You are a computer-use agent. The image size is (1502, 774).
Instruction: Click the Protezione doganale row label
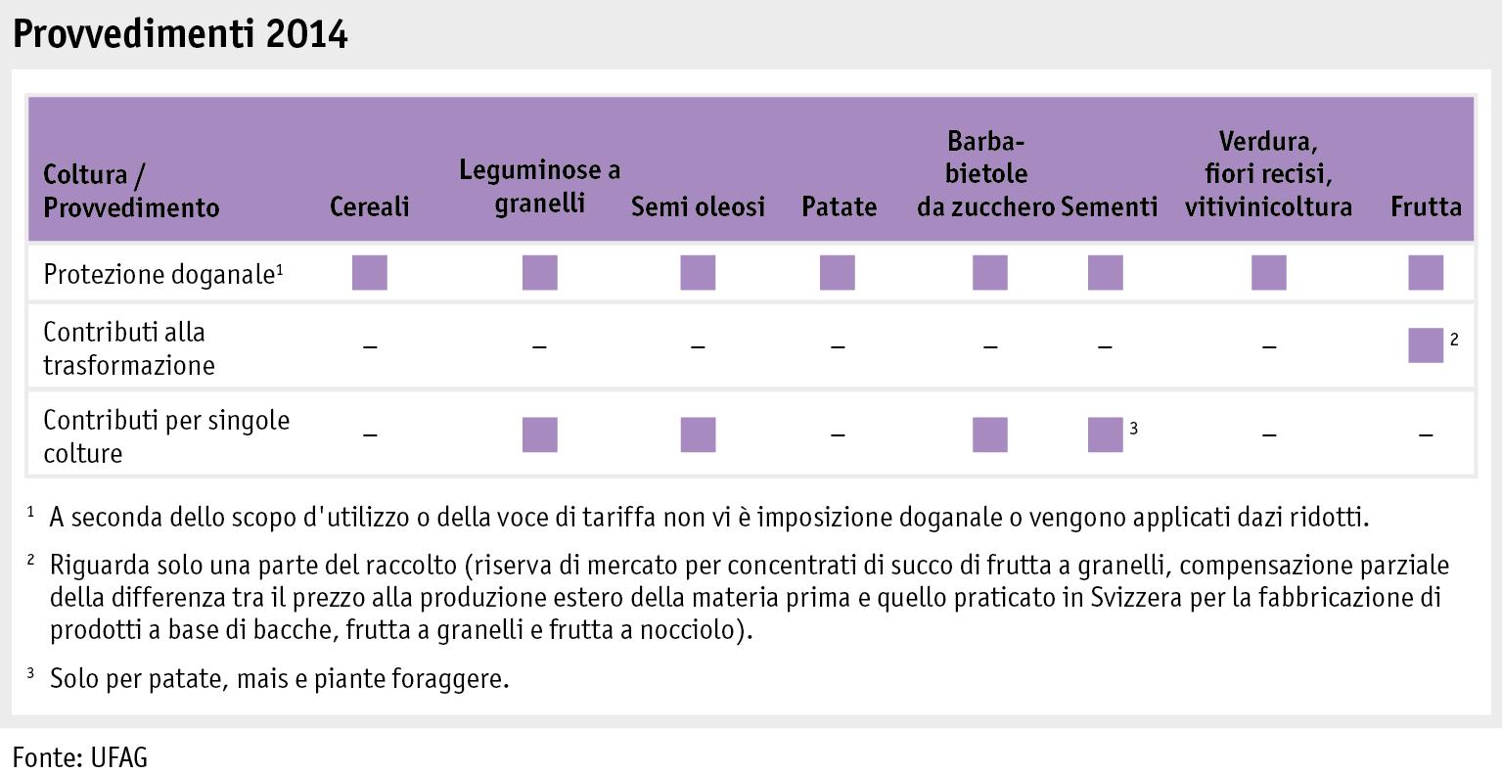[163, 274]
